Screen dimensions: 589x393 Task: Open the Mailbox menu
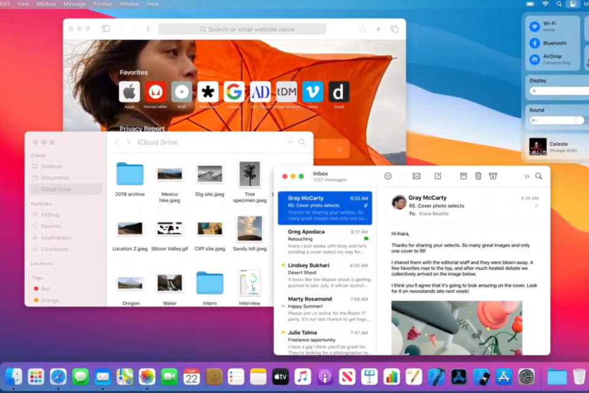point(46,4)
